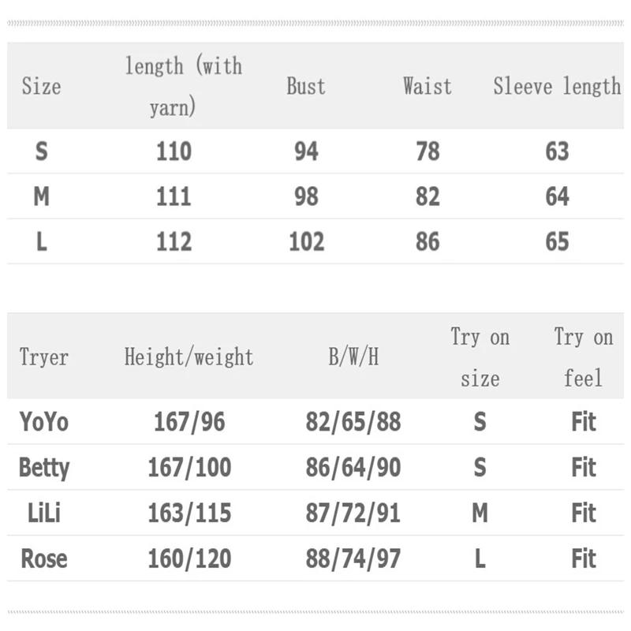This screenshot has width=631, height=631.
Task: Click the Size column header
Action: [41, 86]
